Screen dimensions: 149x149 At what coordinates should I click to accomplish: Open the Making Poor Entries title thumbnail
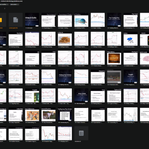coord(65,76)
